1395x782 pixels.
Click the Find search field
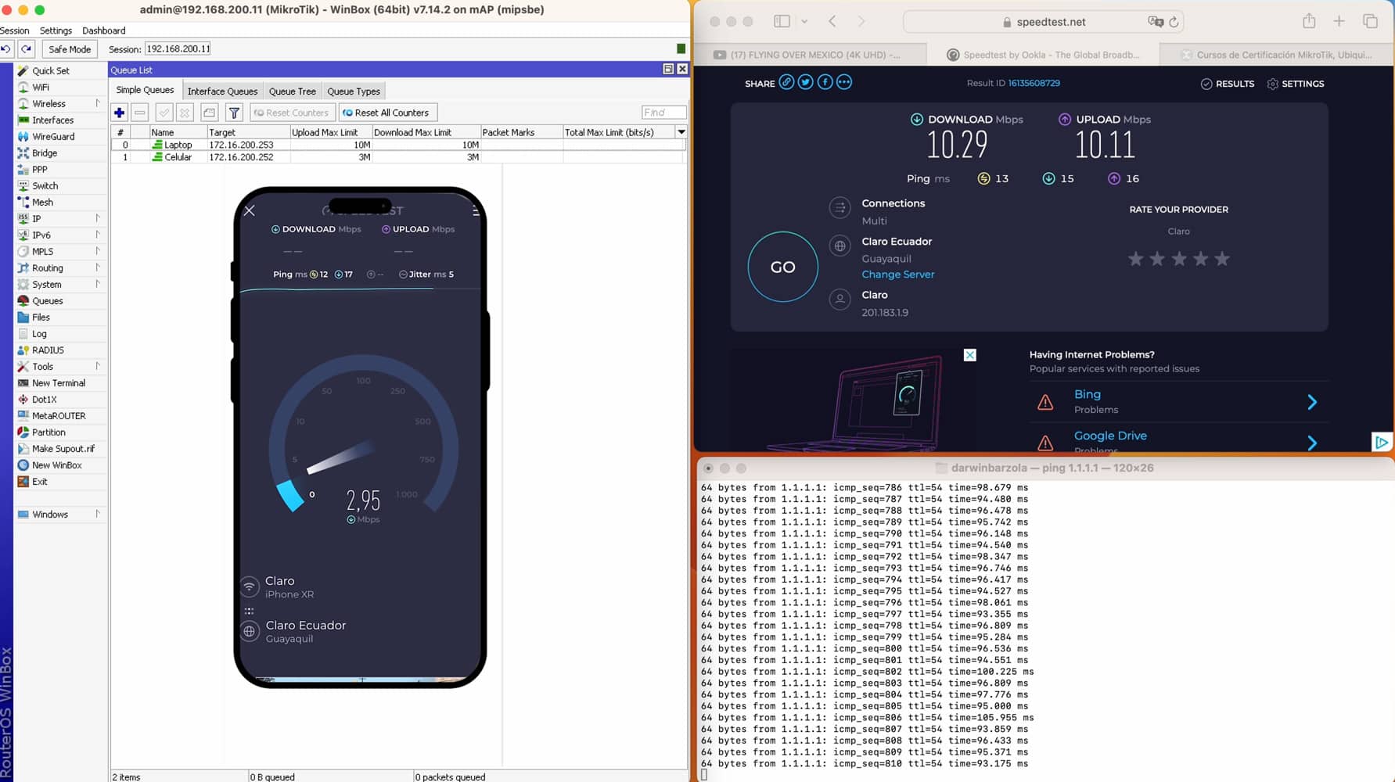point(663,113)
